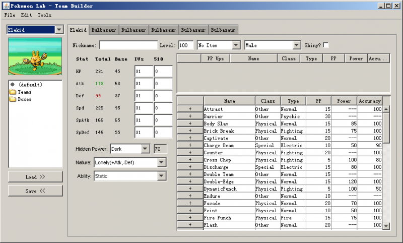403x243 pixels.
Task: Click the move list scrollbar thumb
Action: click(x=386, y=128)
